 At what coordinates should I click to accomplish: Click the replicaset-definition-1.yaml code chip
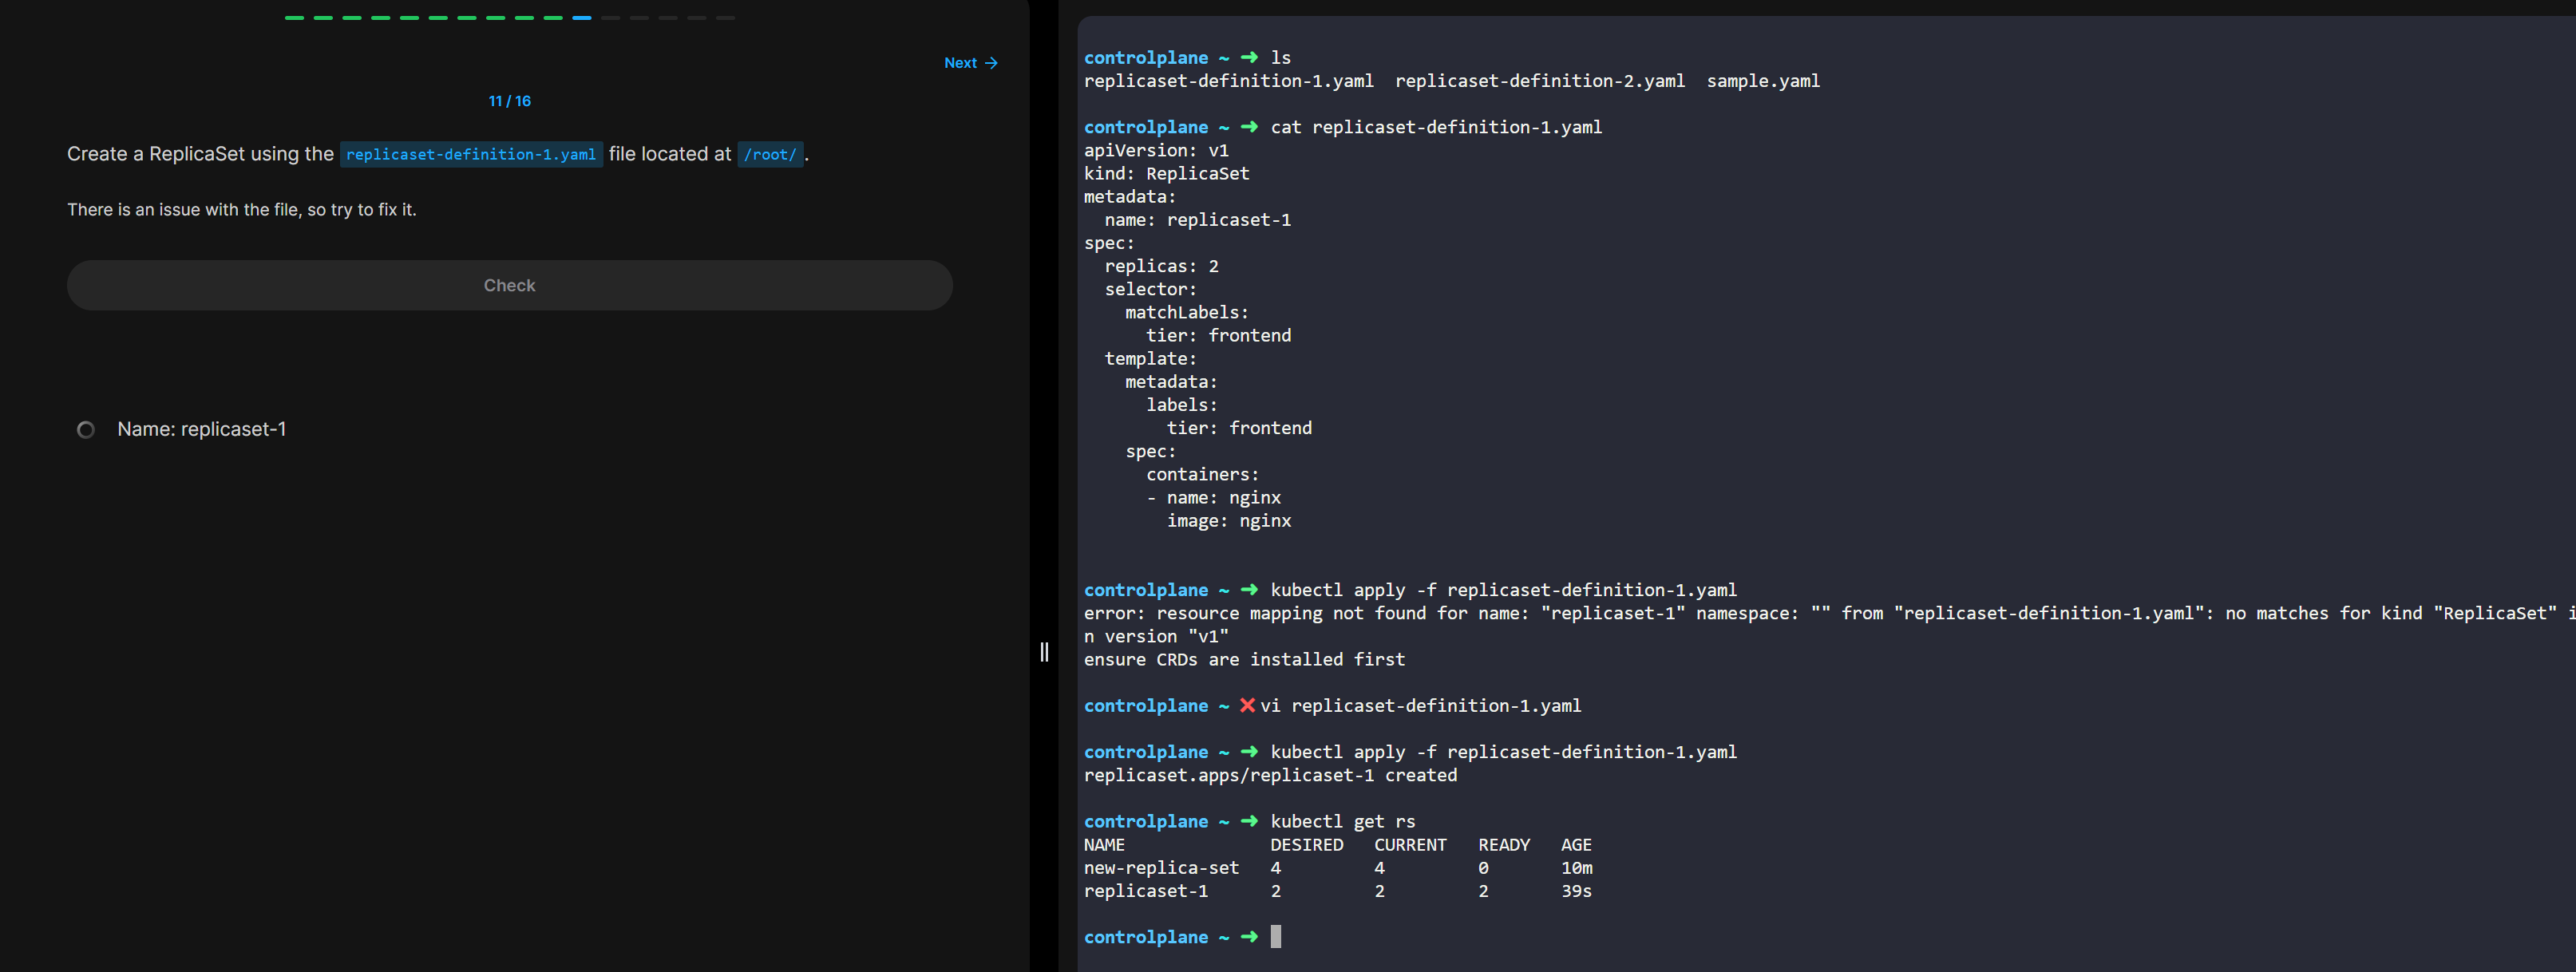point(470,154)
